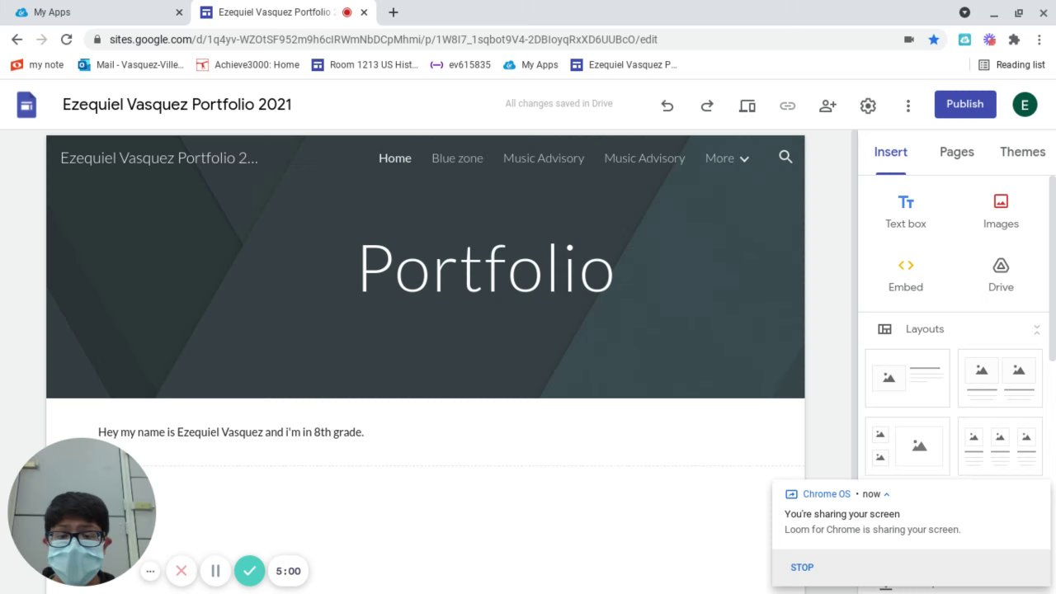The image size is (1056, 594).
Task: Collapse the Layouts section chevron
Action: (x=1037, y=329)
